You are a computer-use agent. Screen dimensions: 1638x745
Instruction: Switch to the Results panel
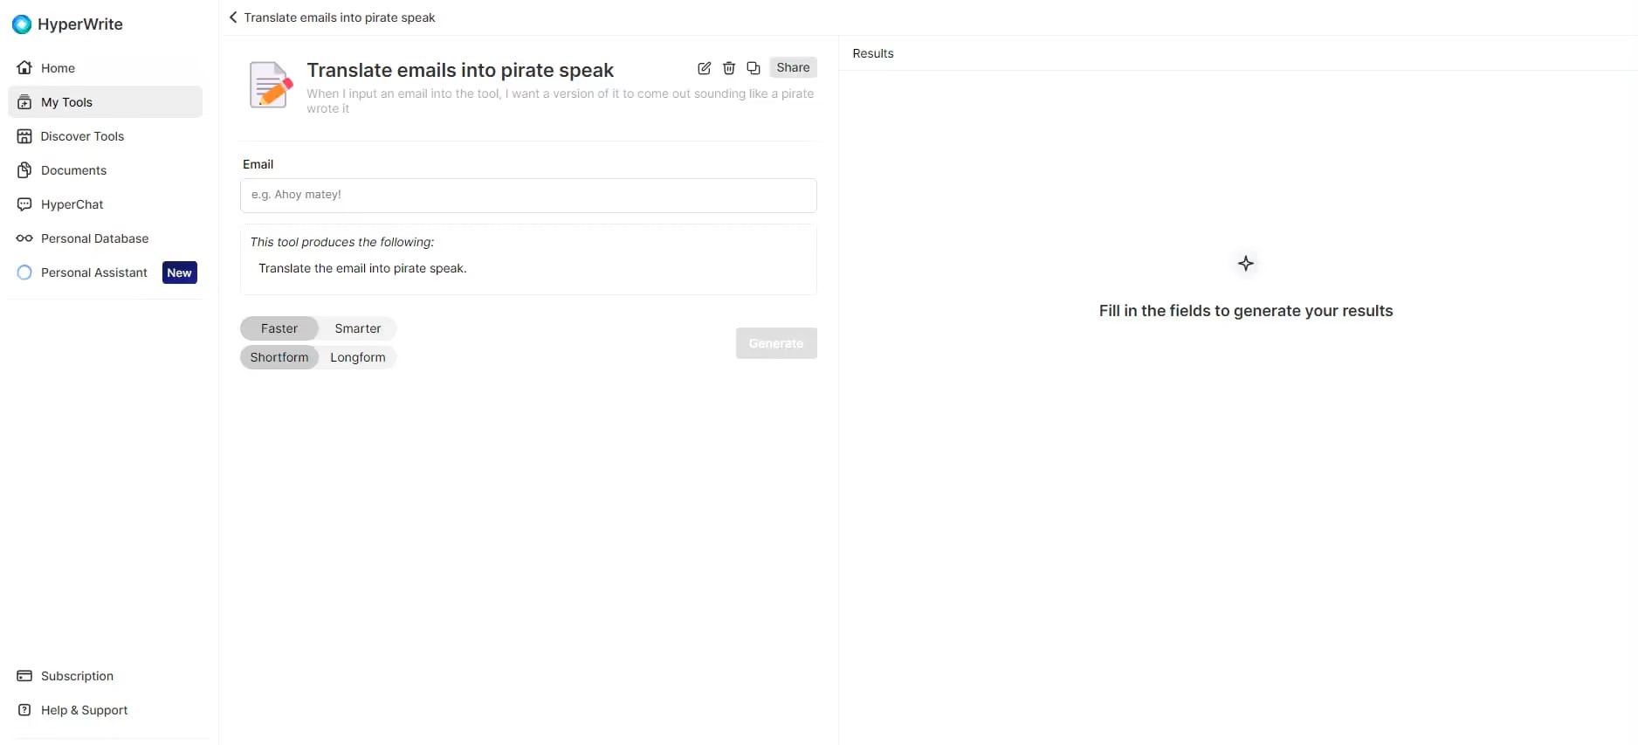tap(872, 53)
